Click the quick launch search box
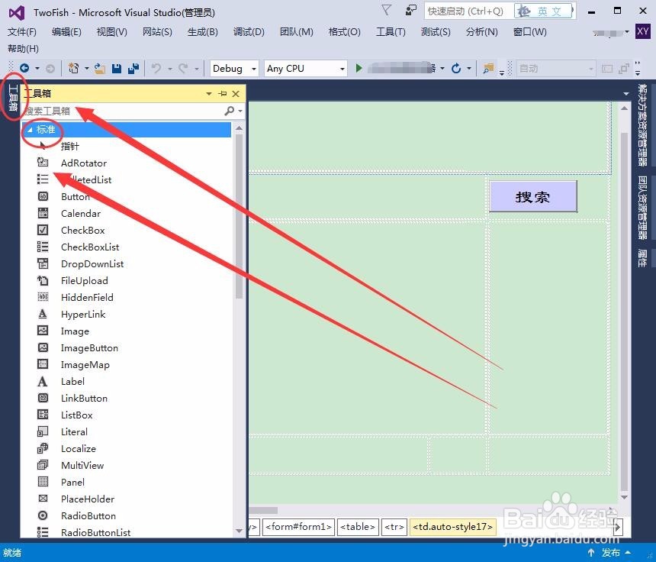Screen dimensions: 656x562 coord(468,11)
